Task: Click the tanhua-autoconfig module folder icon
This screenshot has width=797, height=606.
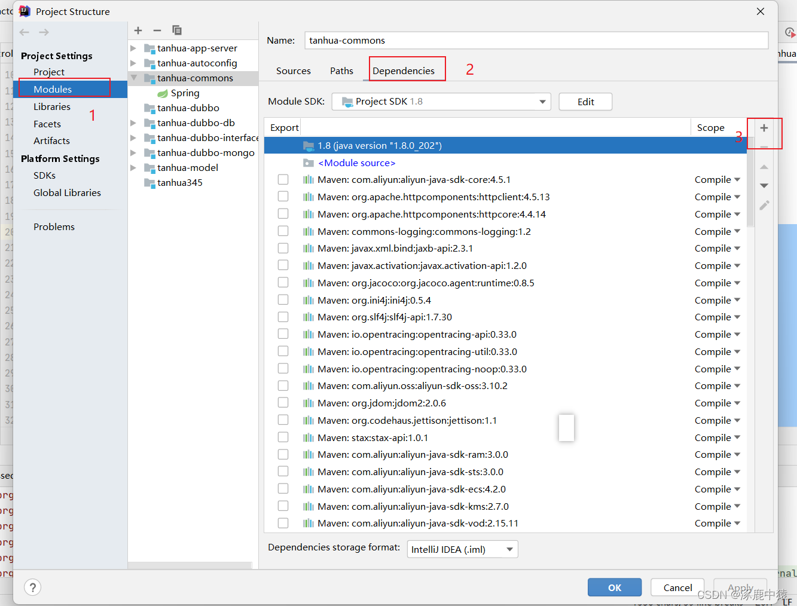Action: pos(149,63)
